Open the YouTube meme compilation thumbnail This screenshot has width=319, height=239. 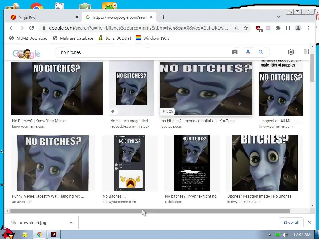click(x=206, y=88)
